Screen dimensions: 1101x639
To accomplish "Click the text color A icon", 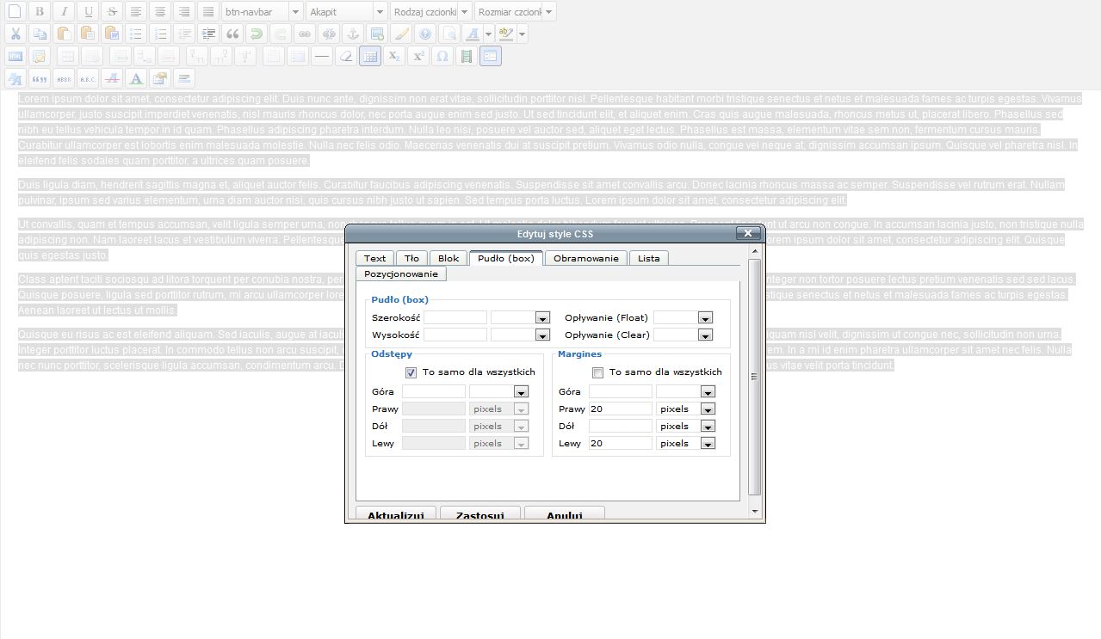I will click(472, 34).
